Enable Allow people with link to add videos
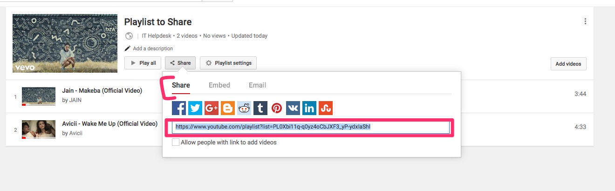615x191 pixels. click(176, 143)
